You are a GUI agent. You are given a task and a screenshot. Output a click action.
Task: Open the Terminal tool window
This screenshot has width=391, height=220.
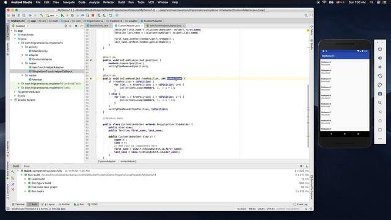point(18,204)
